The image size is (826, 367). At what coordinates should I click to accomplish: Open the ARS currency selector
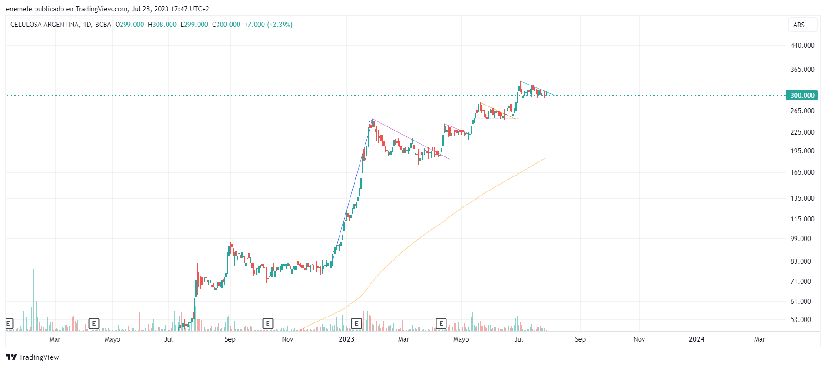[x=799, y=25]
